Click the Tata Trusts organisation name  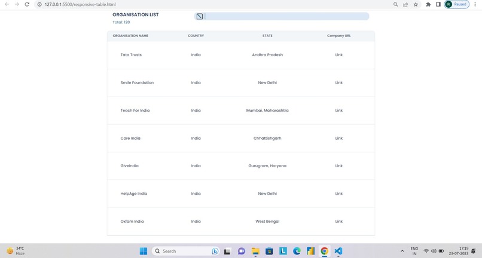131,55
